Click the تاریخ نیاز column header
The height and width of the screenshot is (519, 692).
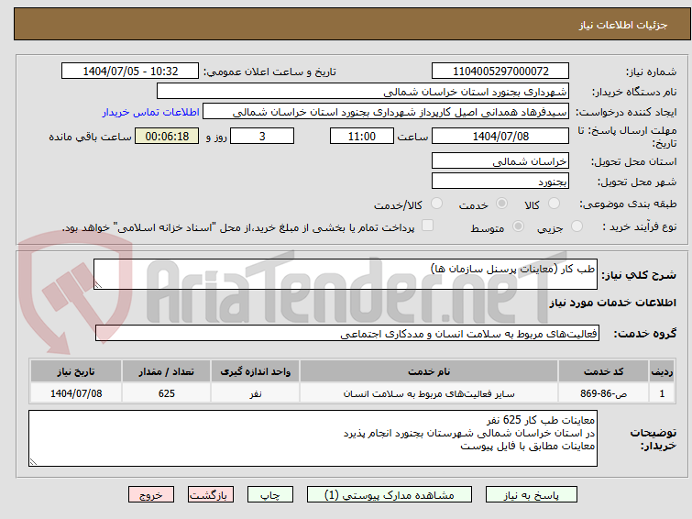76,371
